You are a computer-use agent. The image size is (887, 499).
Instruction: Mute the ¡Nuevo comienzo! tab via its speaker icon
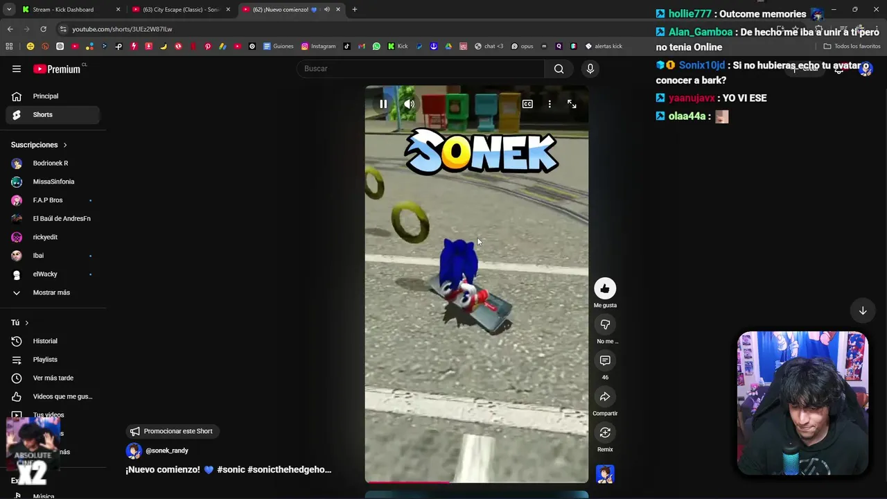pos(327,10)
